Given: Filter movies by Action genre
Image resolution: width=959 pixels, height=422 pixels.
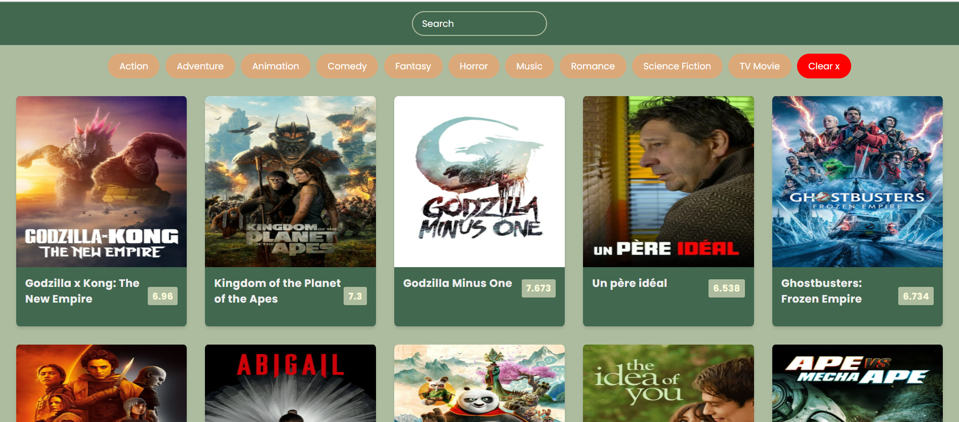Looking at the screenshot, I should click(x=134, y=66).
